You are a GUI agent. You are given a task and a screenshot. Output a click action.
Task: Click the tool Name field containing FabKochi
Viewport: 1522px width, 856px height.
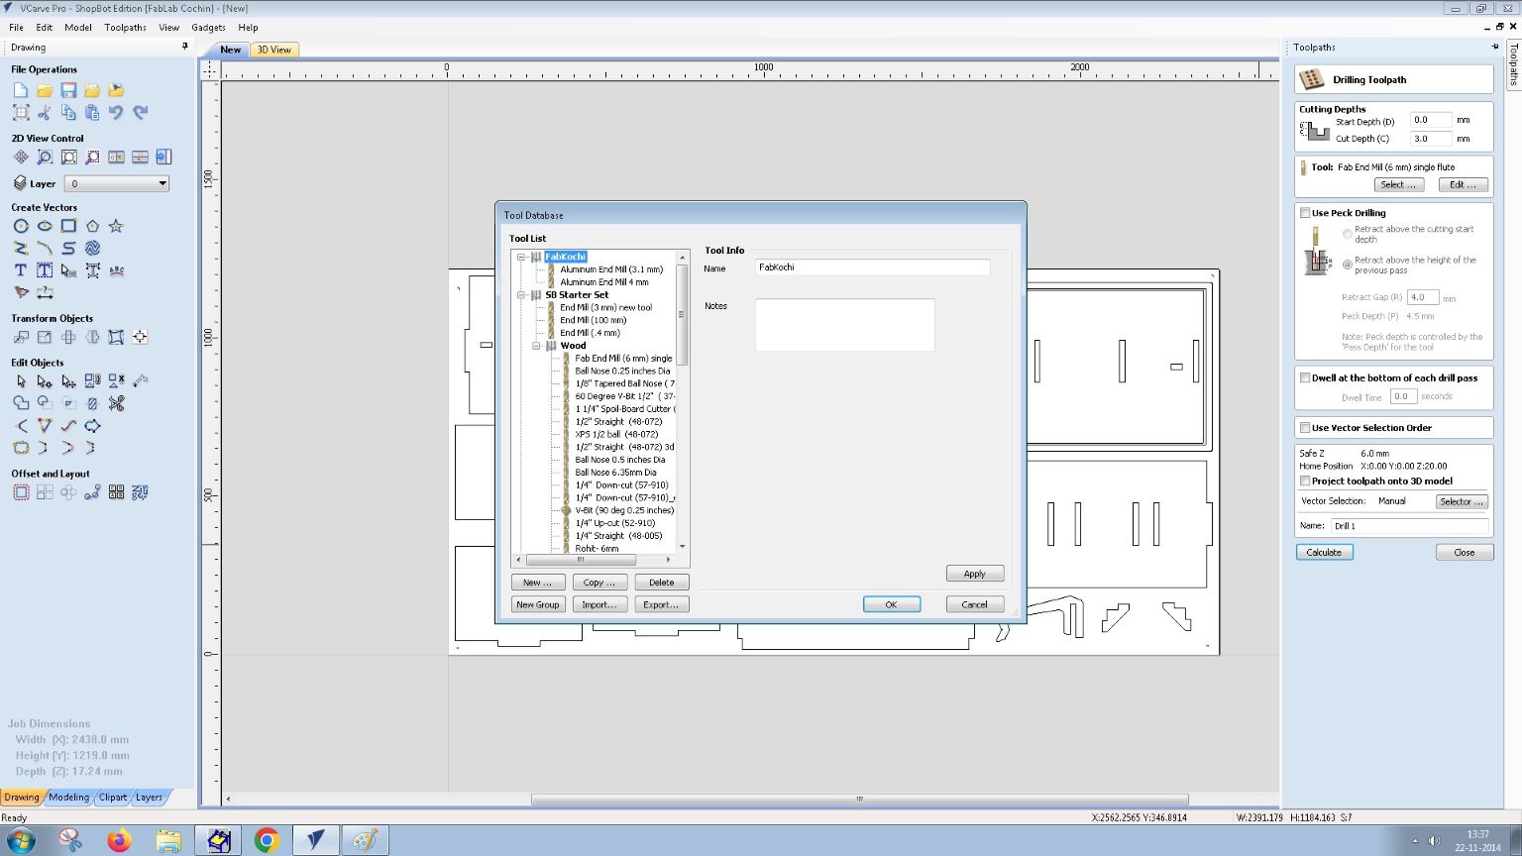872,267
